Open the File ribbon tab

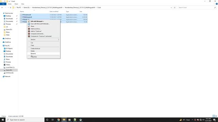click(3, 4)
